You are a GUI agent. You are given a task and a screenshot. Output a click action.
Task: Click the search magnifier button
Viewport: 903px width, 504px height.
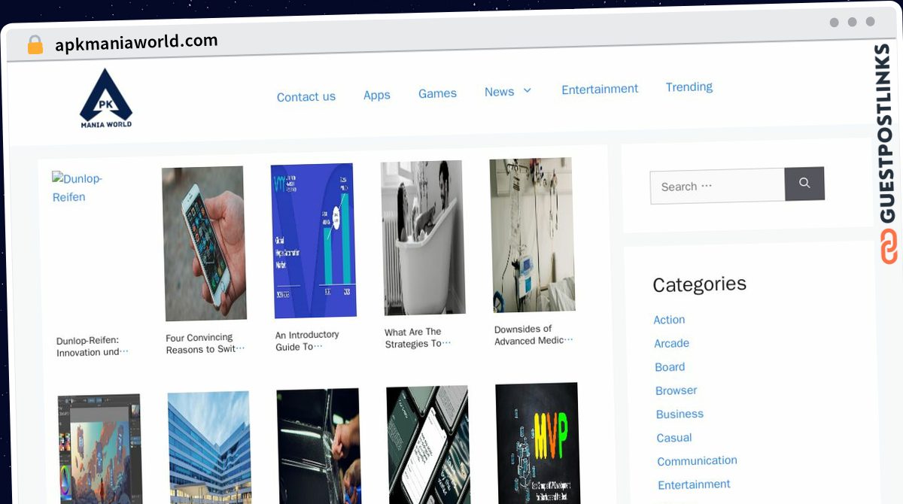pyautogui.click(x=804, y=183)
